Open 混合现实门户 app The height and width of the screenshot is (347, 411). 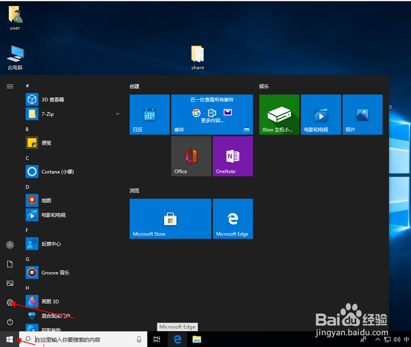72,316
